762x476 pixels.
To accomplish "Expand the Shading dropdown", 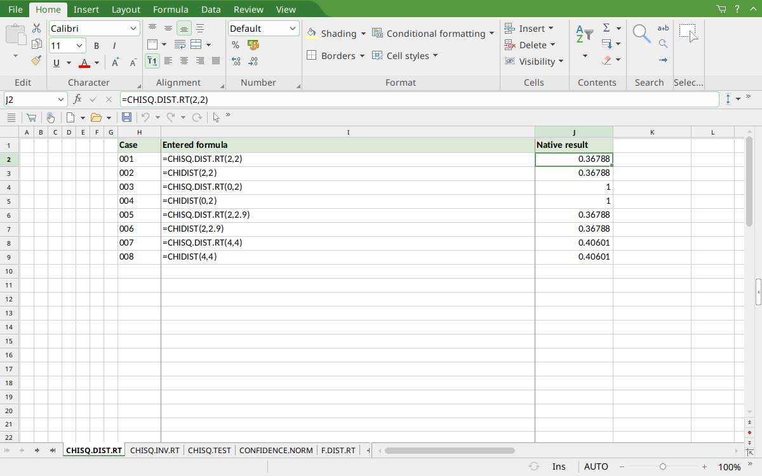I will click(363, 34).
